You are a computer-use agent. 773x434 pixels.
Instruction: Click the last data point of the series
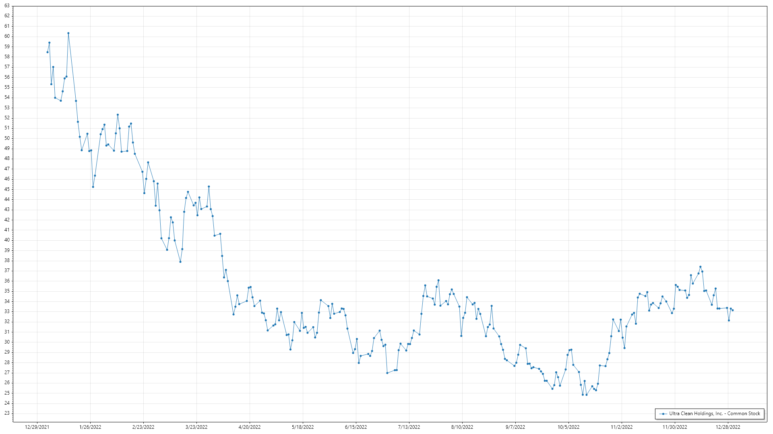tap(732, 310)
